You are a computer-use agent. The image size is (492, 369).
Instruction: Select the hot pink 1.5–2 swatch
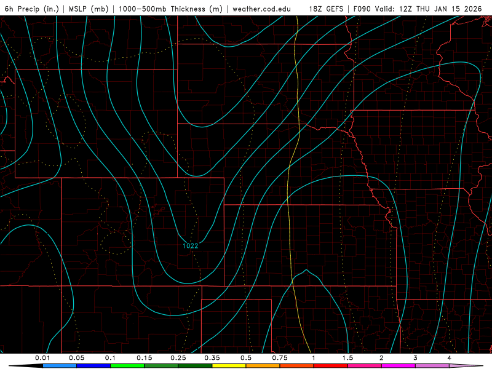(365, 366)
